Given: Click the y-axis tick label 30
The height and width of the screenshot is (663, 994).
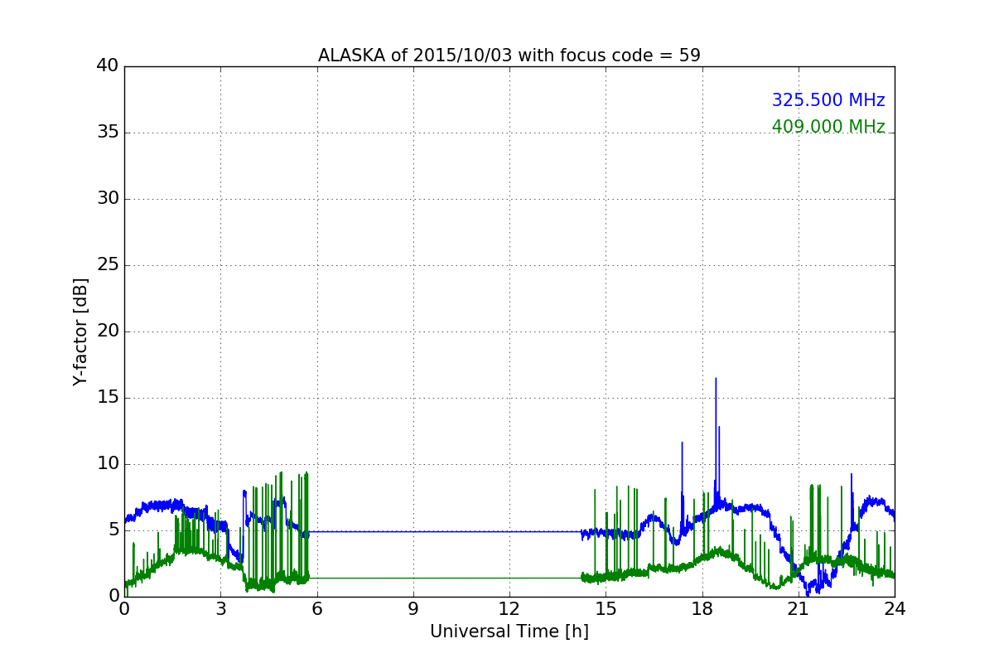Looking at the screenshot, I should [x=108, y=199].
